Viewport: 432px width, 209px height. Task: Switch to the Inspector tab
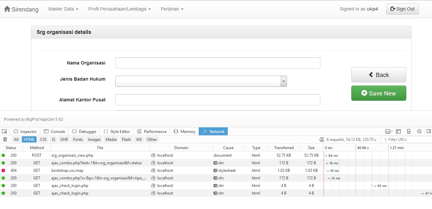25,131
